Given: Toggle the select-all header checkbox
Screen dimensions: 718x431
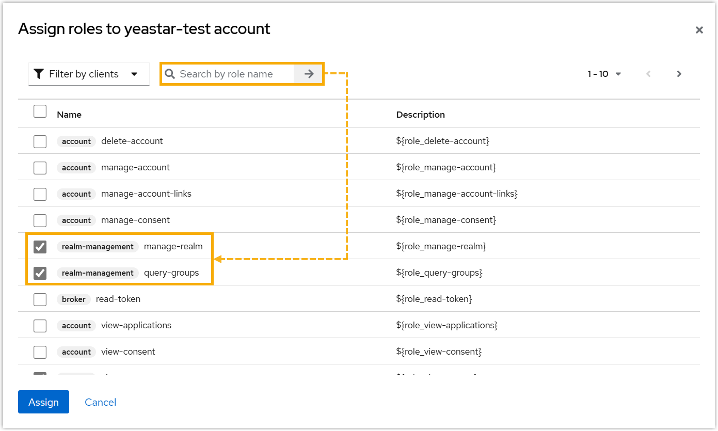Looking at the screenshot, I should click(40, 111).
